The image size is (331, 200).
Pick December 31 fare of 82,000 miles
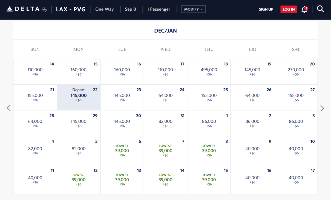(x=165, y=123)
